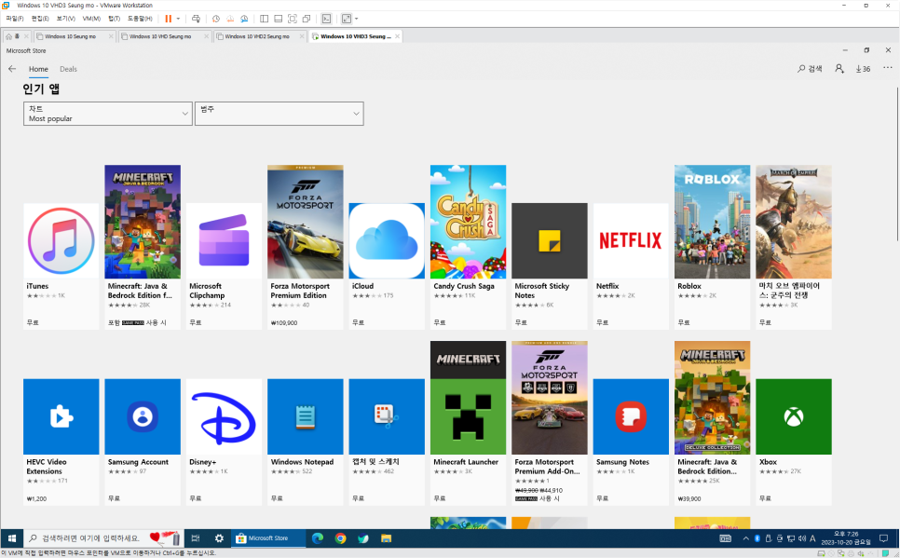Screen dimensions: 900x558
Task: Click the send Ctrl+Alt+Del toolbar icon
Action: pos(196,19)
